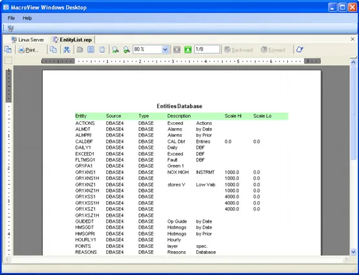This screenshot has width=359, height=275.
Task: Click the Entity column header
Action: [x=81, y=116]
